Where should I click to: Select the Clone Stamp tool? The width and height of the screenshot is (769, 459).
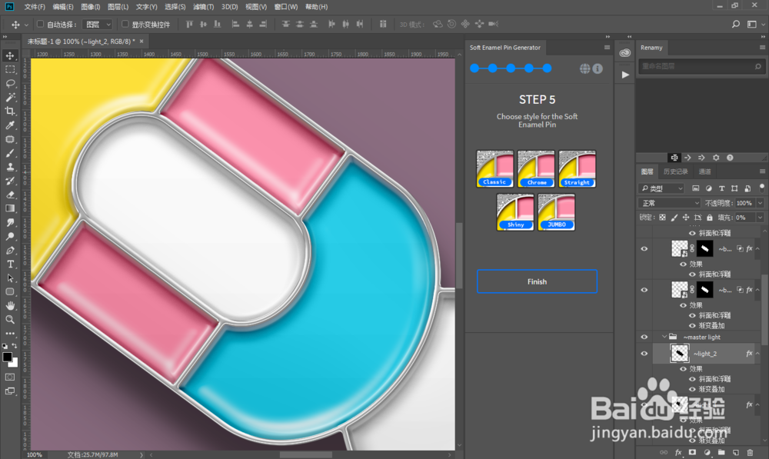click(10, 167)
